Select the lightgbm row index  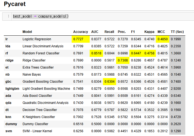[12, 89]
